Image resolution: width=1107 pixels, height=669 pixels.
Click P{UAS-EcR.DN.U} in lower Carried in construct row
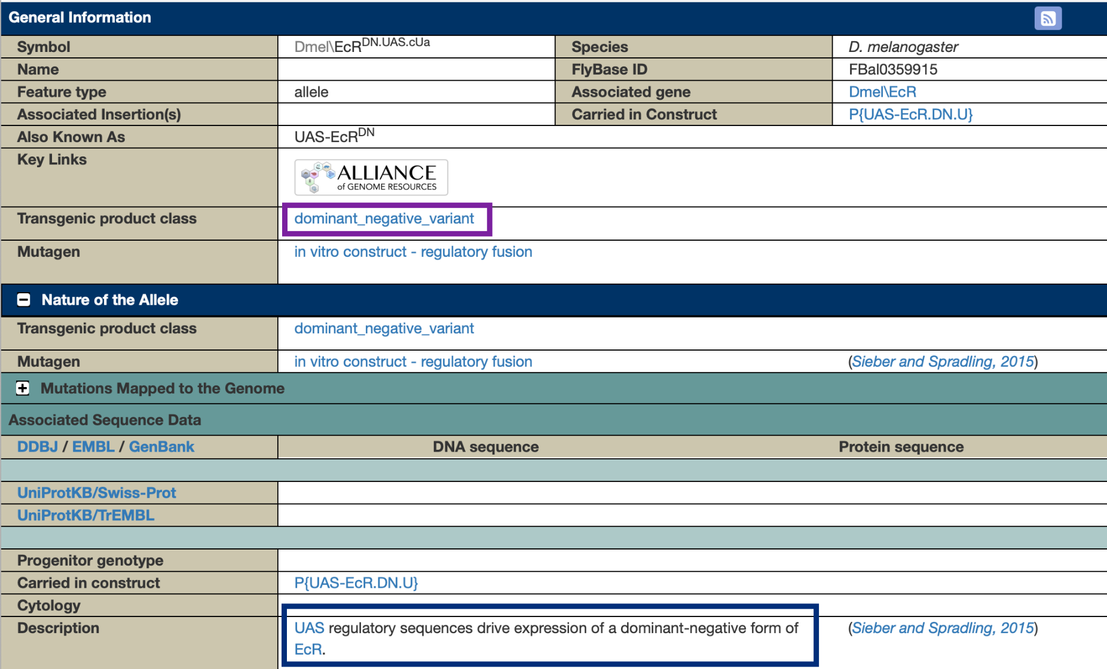356,583
